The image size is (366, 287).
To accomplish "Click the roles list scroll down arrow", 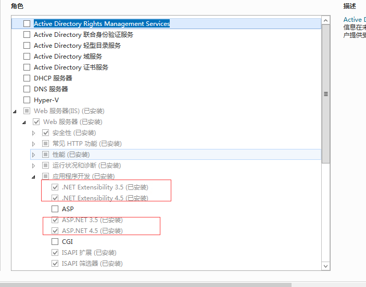I will point(325,266).
